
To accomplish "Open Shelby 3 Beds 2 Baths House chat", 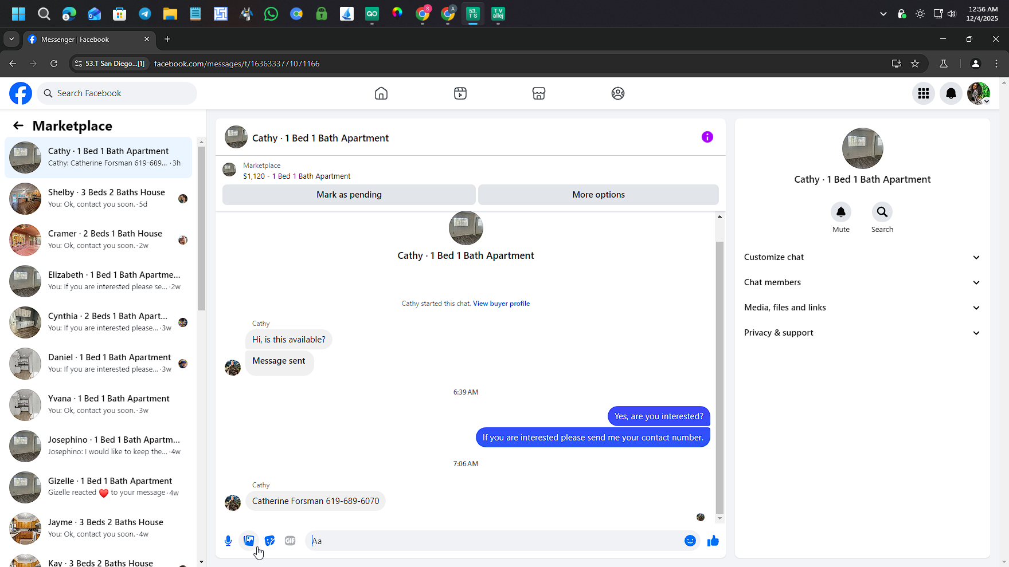I will (x=99, y=199).
